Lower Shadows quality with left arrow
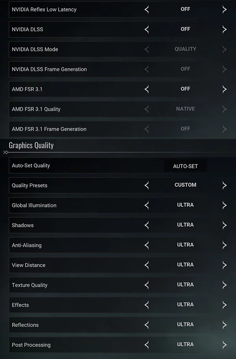This screenshot has height=359, width=236. coord(147,225)
